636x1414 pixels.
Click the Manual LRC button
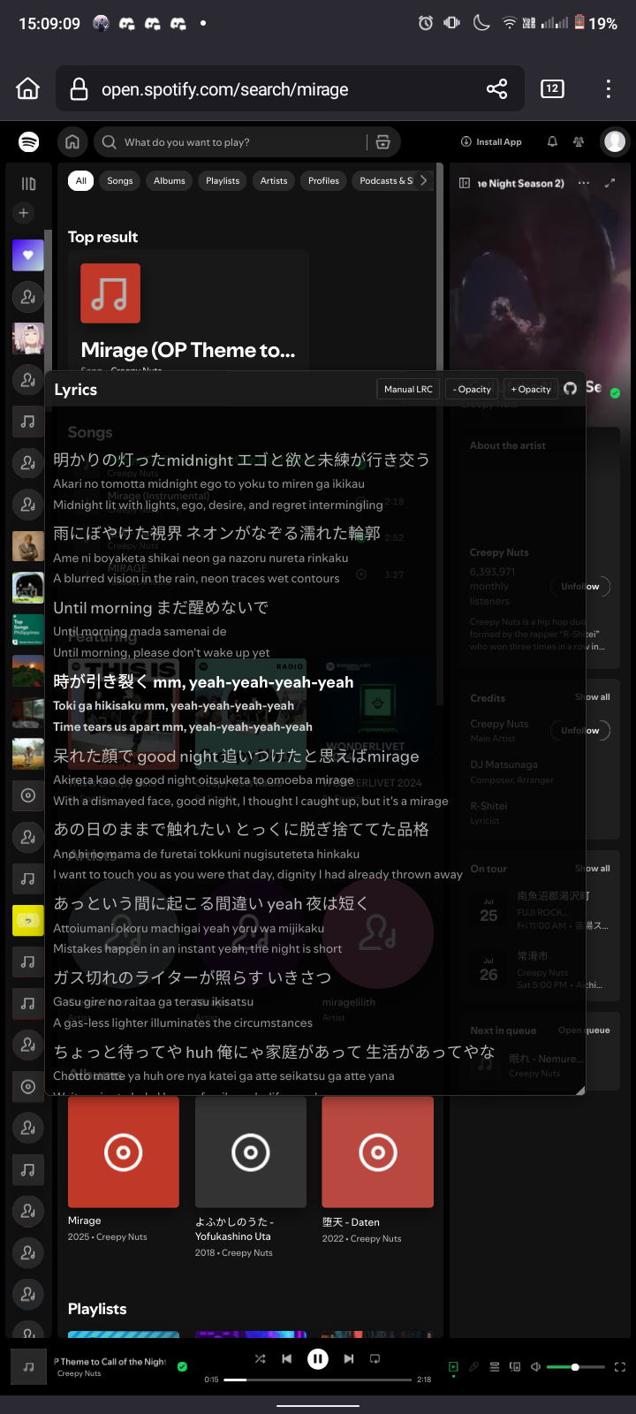tap(408, 389)
